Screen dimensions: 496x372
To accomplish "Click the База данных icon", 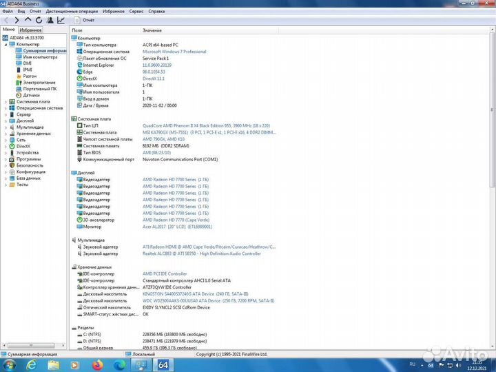I will pos(12,178).
